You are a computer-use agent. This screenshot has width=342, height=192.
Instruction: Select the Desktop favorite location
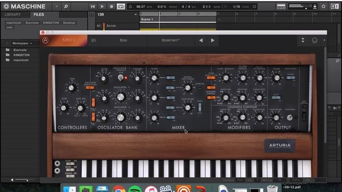tap(69, 22)
